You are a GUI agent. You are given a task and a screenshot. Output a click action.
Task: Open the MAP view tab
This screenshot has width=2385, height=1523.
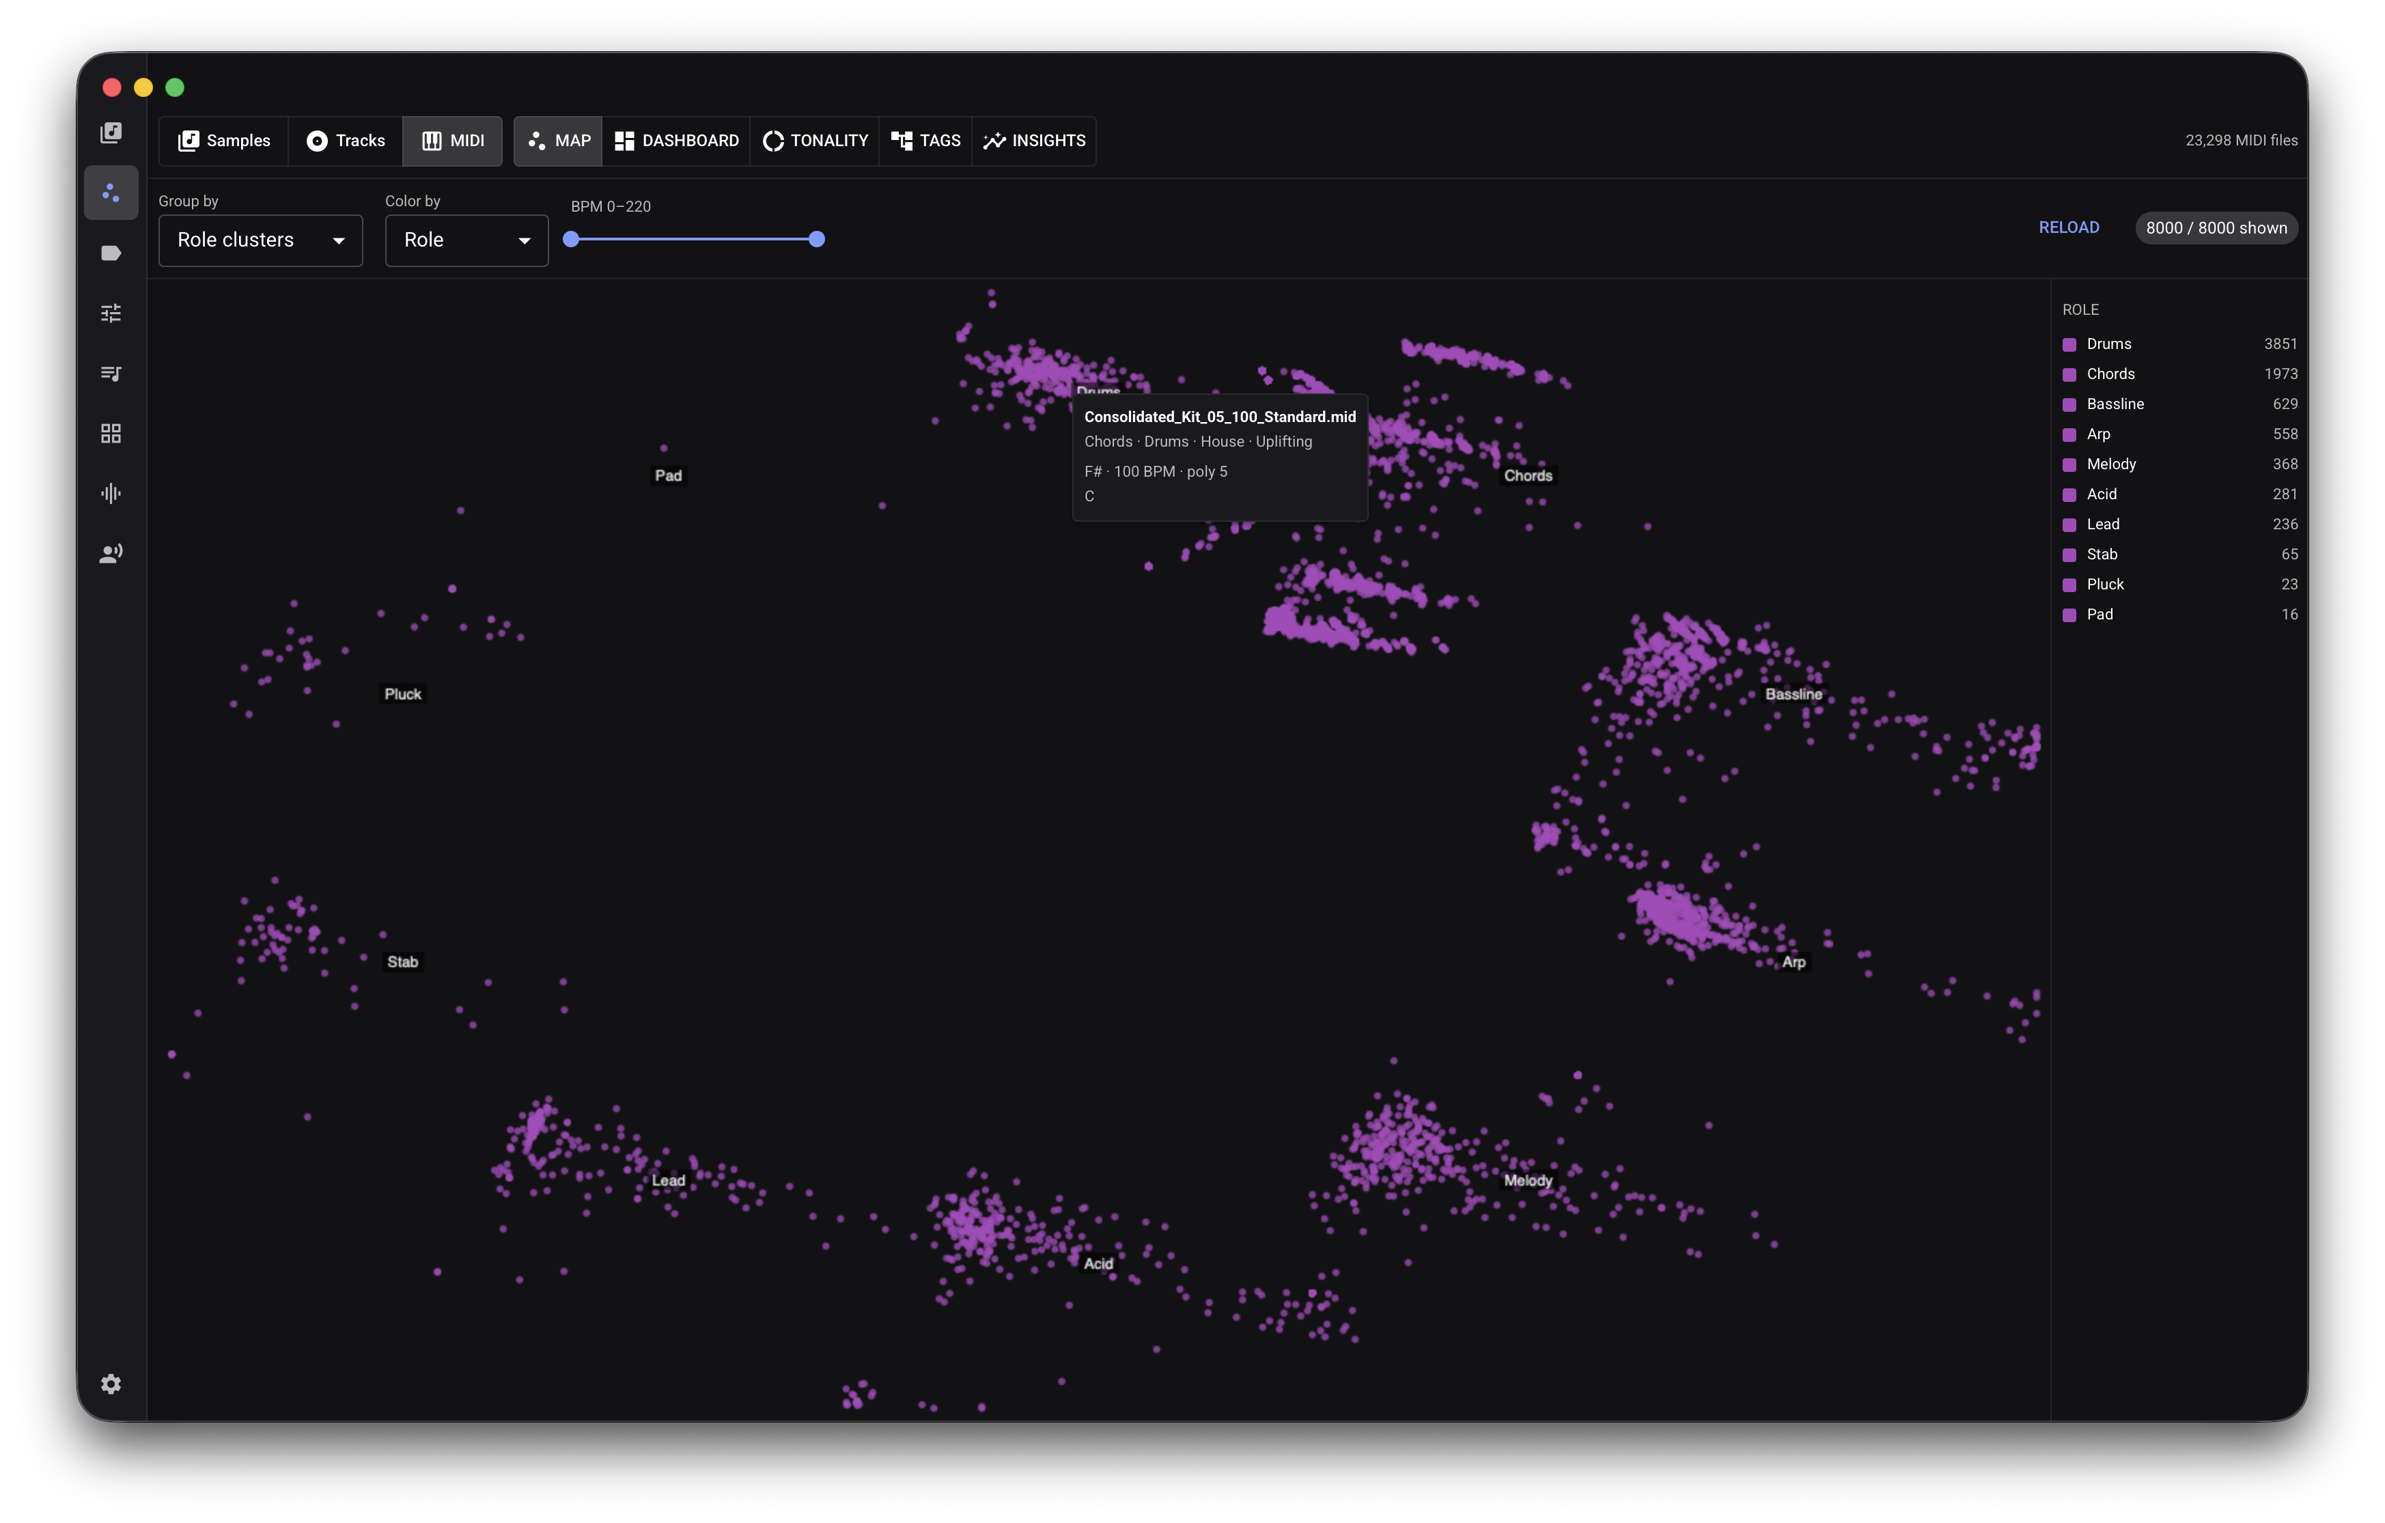click(559, 141)
